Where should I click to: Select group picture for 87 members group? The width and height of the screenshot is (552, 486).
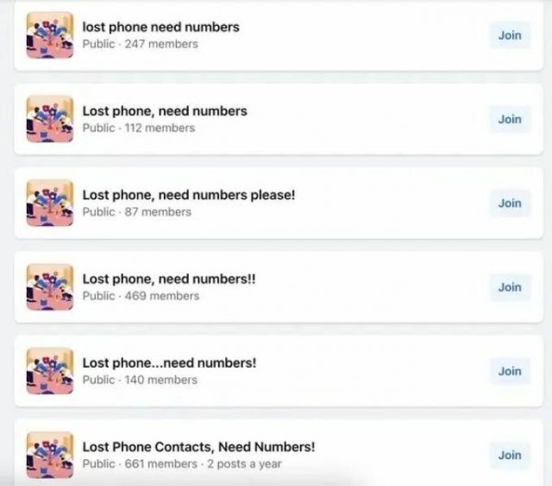coord(50,203)
